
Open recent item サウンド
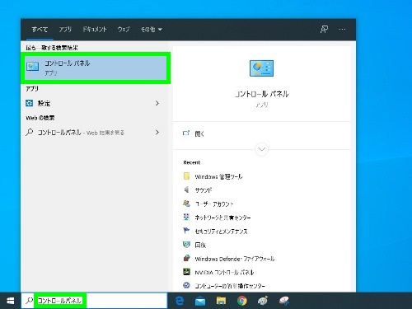coord(204,190)
